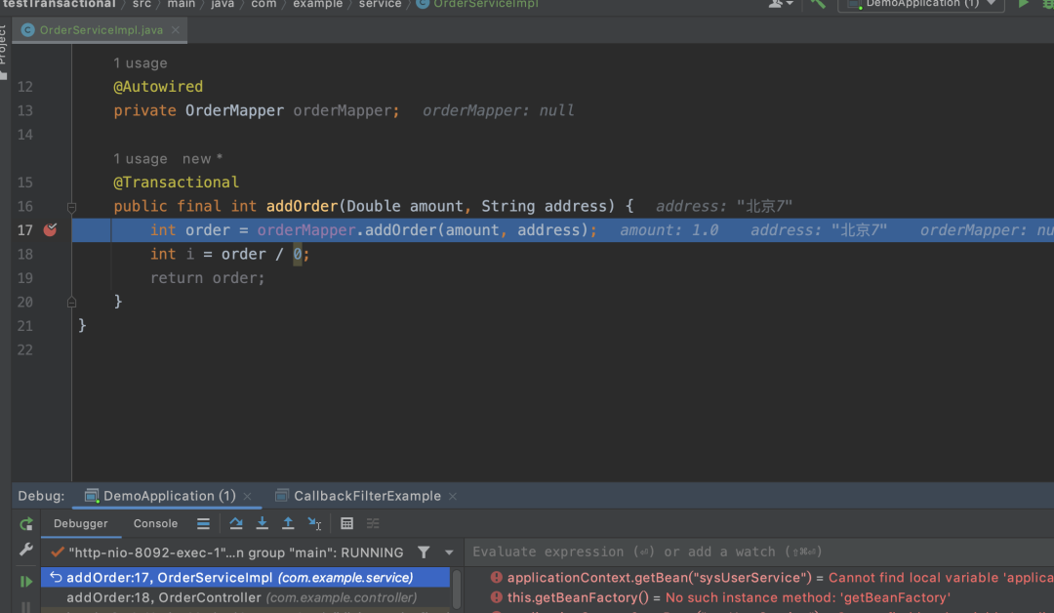The width and height of the screenshot is (1054, 613).
Task: Run DemoApplication with the green play icon
Action: 1023,3
